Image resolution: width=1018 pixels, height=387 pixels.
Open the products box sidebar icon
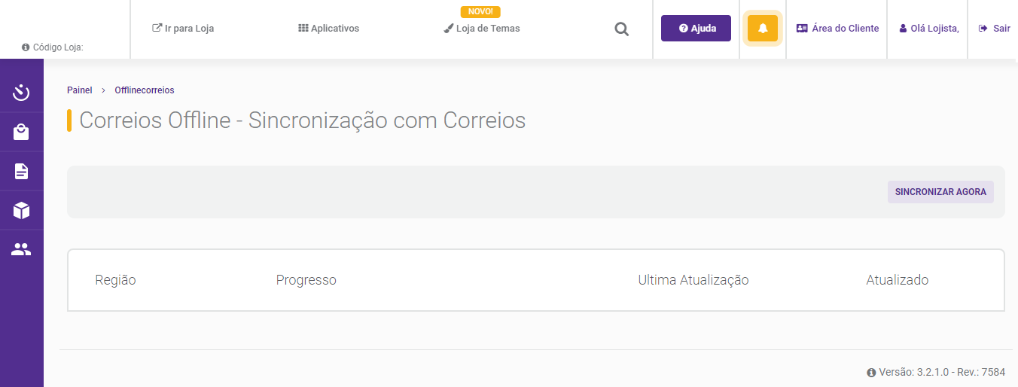coord(21,210)
